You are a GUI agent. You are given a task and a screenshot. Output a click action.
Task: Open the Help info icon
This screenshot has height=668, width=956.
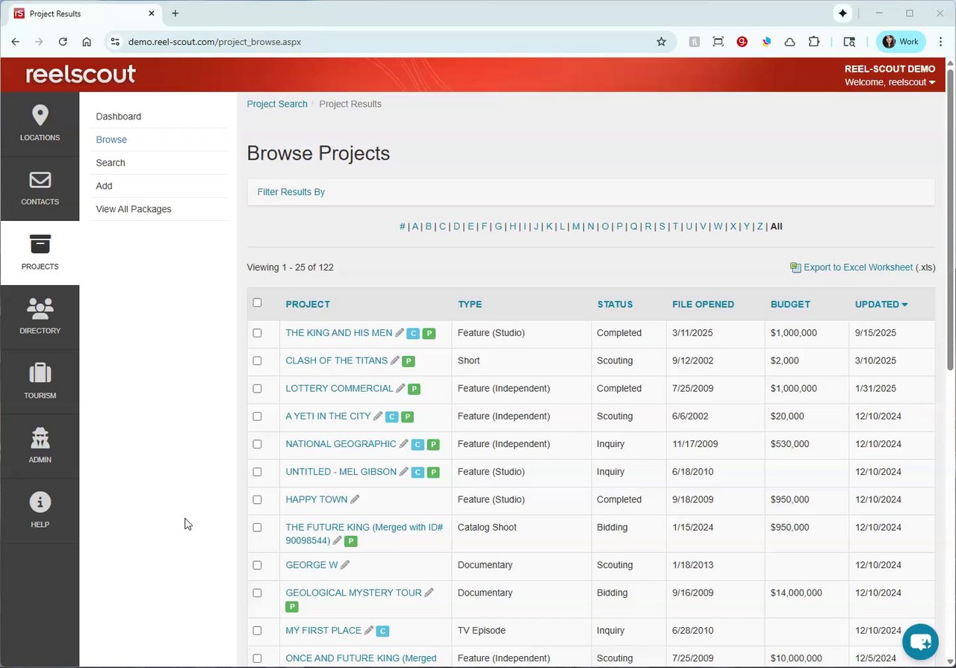(x=40, y=502)
